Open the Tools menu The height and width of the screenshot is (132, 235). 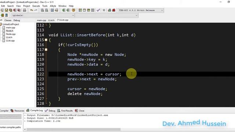[45, 6]
